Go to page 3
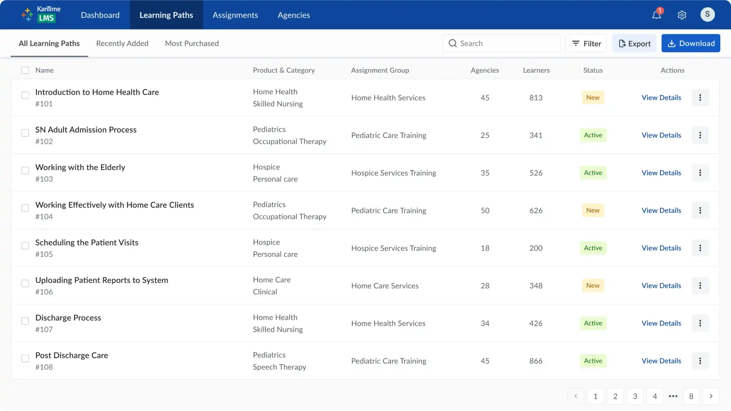The width and height of the screenshot is (731, 411). (x=635, y=396)
